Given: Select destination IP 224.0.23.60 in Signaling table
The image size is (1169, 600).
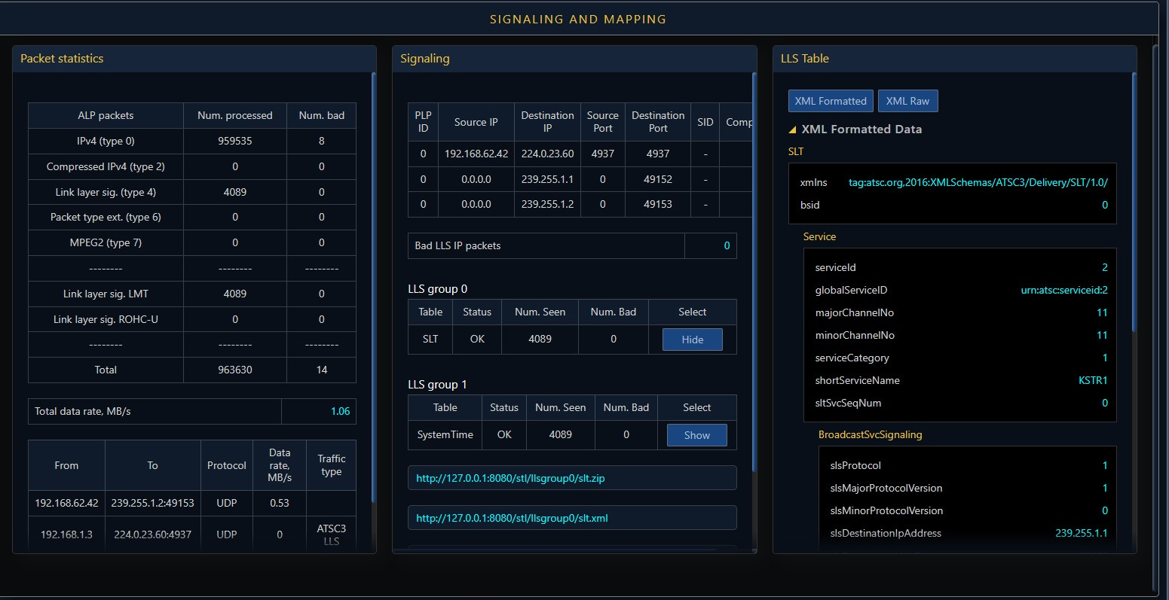Looking at the screenshot, I should click(x=547, y=154).
